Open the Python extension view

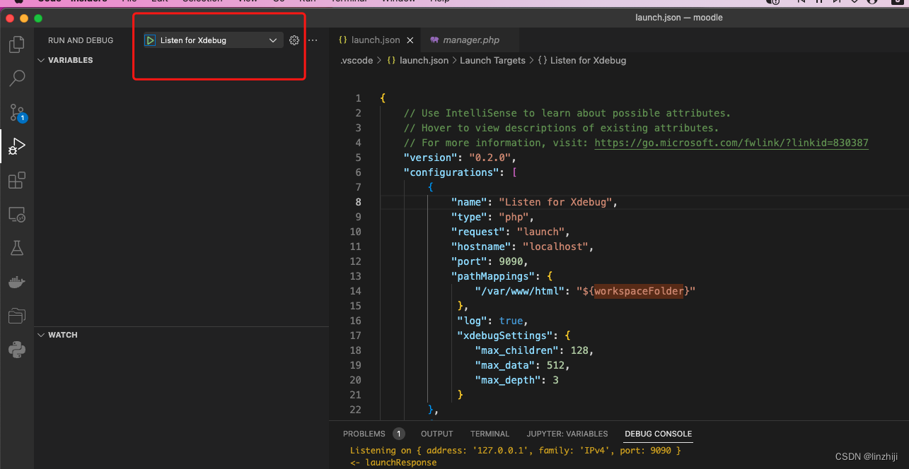click(16, 348)
